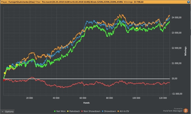Click the Winnings total in header bar
This screenshot has height=114, width=191.
(139, 2)
